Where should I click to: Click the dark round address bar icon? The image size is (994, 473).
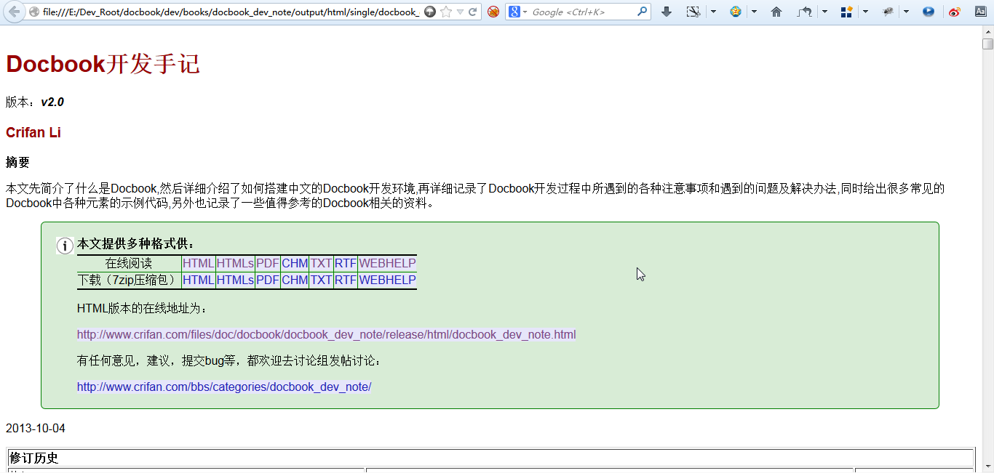(430, 12)
